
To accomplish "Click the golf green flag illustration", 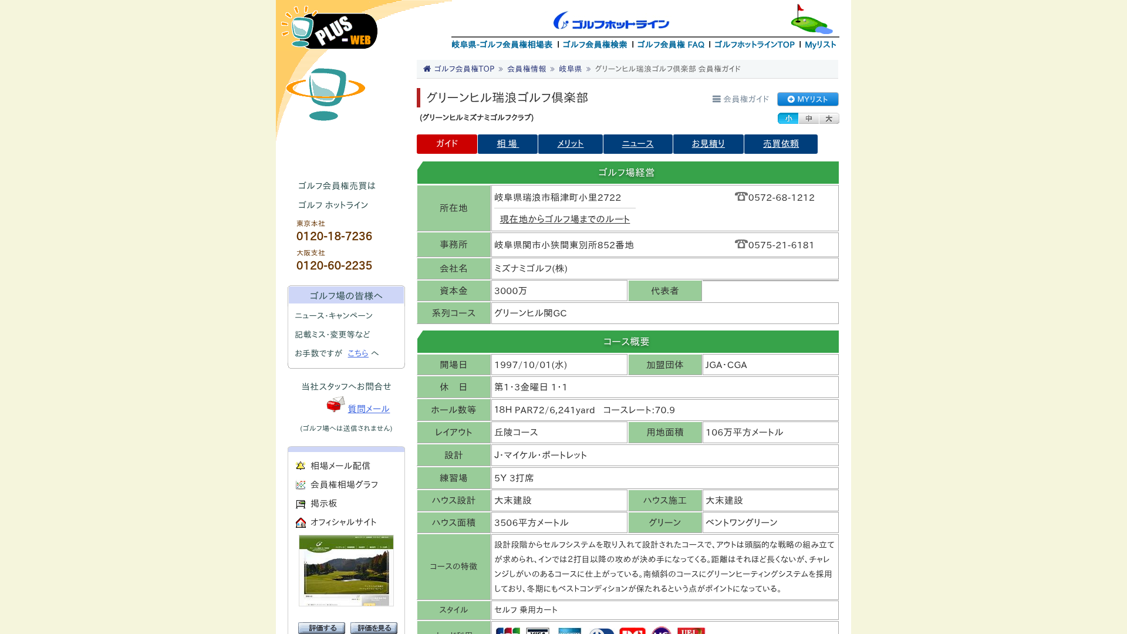I will point(811,19).
